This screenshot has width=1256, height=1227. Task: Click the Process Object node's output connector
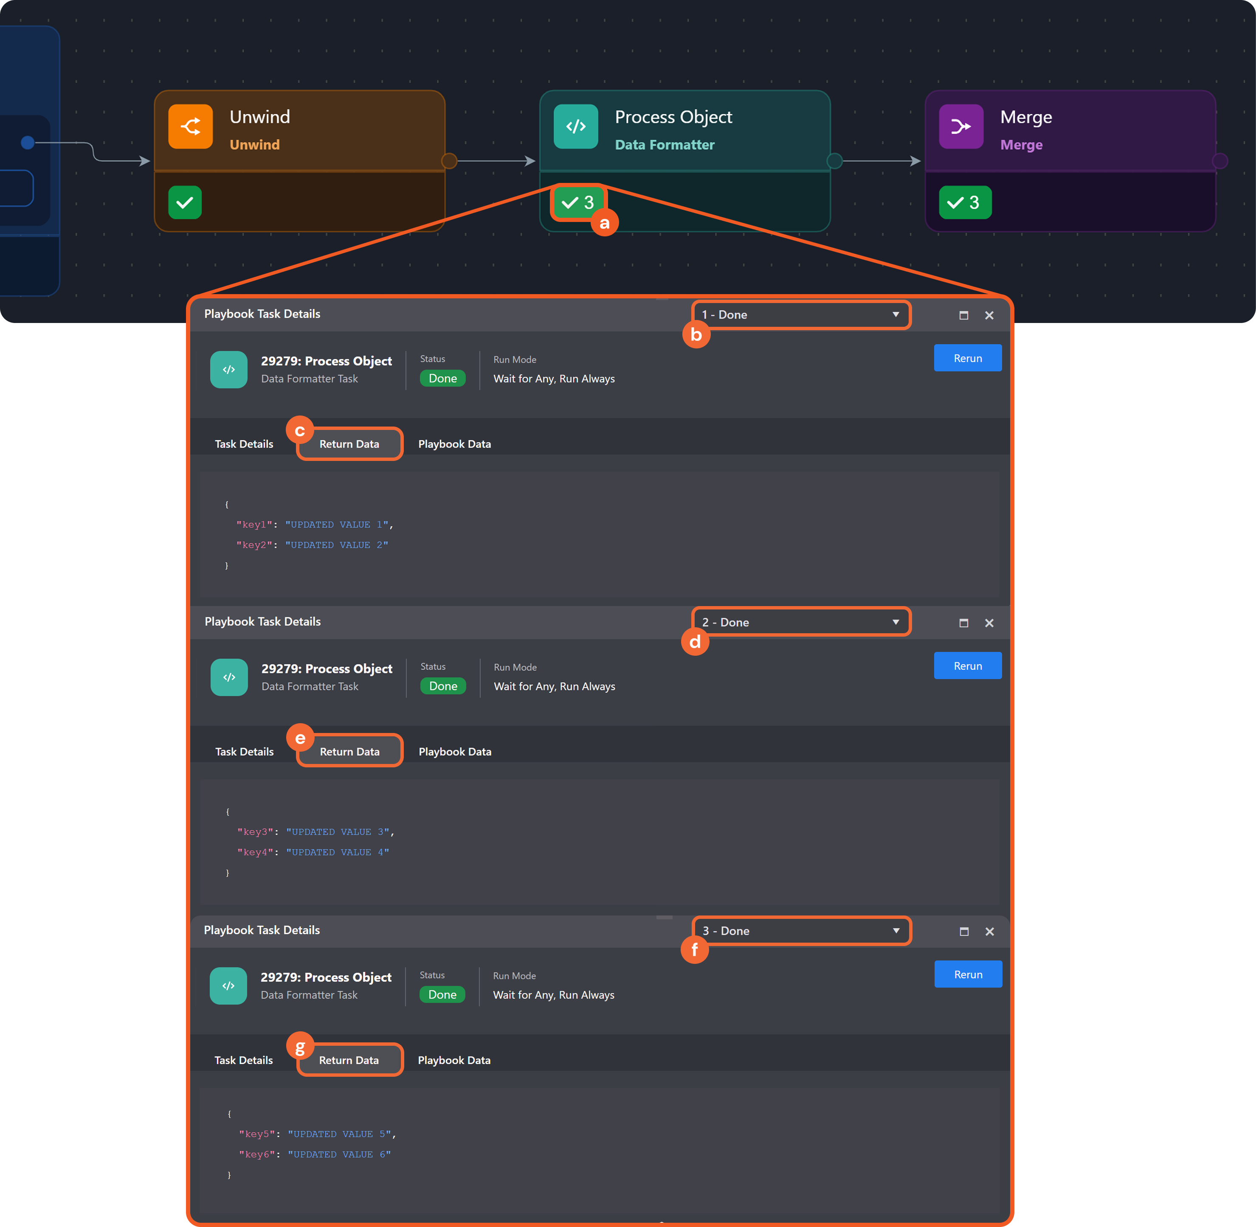pos(834,160)
